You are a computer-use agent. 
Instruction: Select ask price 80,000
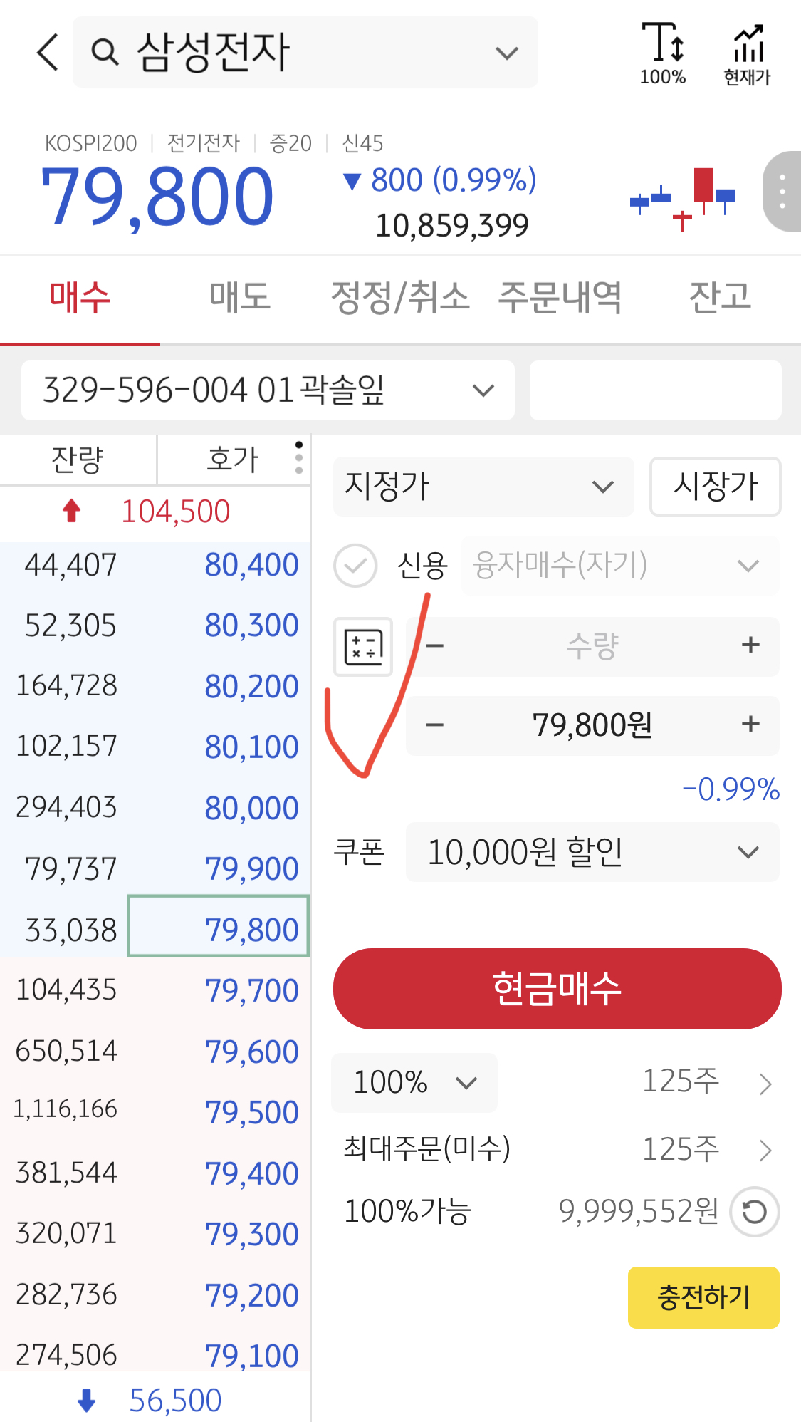point(251,809)
